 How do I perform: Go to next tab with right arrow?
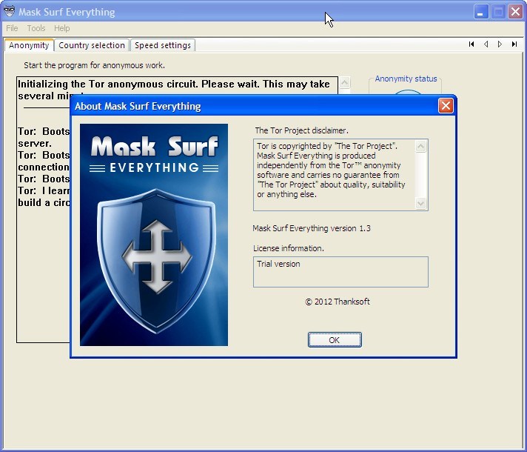pos(500,44)
